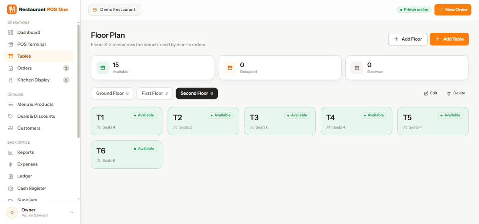Go to the Orders page
Screen dimensions: 479x224
click(38, 68)
